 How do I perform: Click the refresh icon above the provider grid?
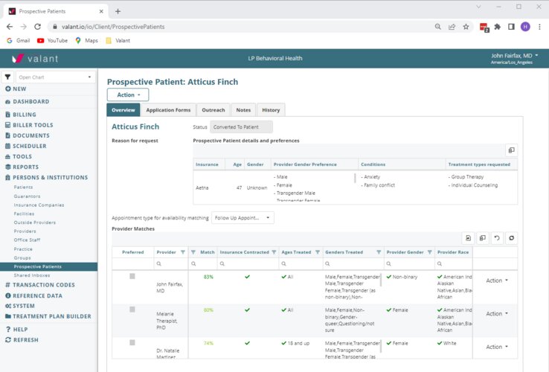(x=511, y=238)
